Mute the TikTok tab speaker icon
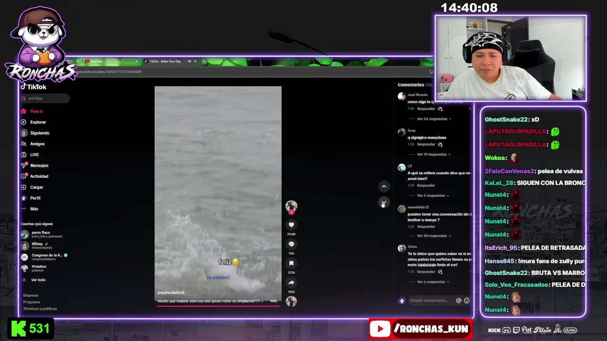 pos(189,62)
